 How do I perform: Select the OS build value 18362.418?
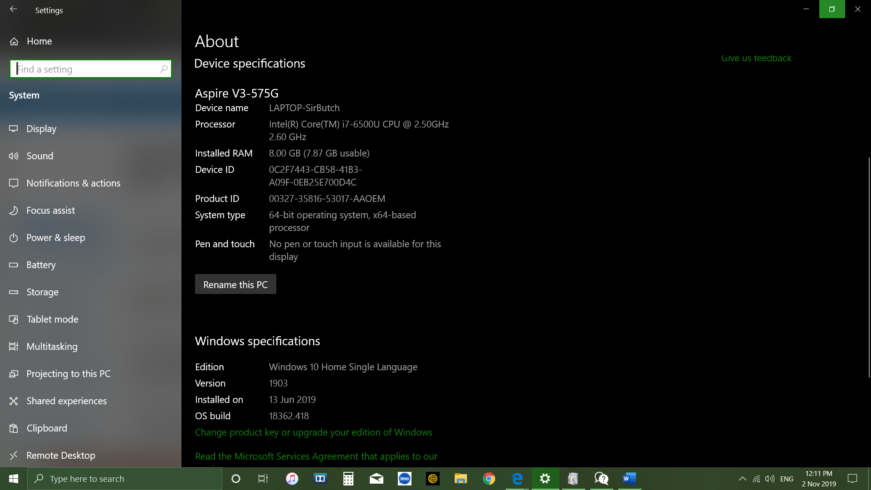pyautogui.click(x=289, y=416)
